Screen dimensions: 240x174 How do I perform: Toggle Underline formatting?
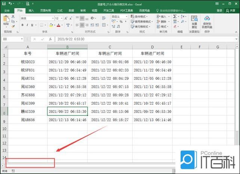(32, 25)
